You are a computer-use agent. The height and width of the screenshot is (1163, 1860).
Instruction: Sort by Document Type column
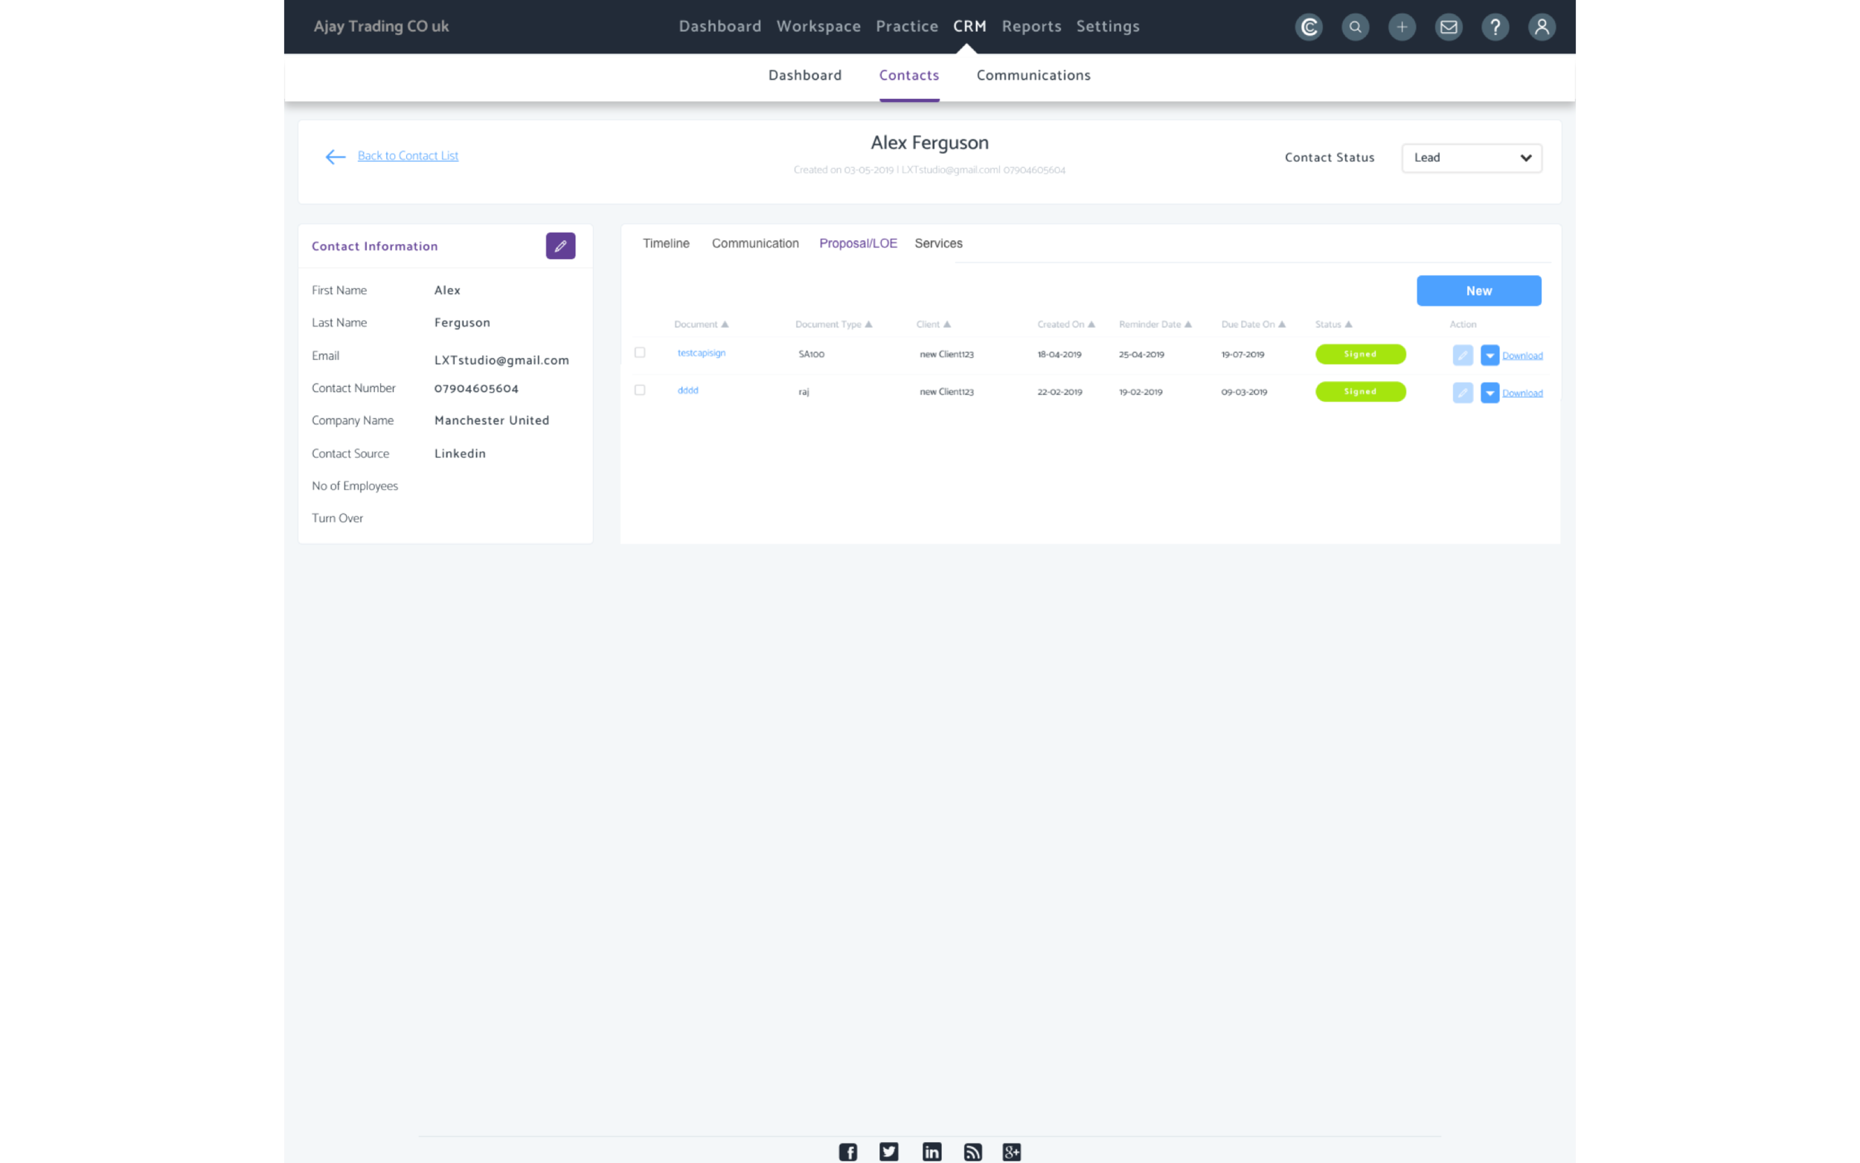click(x=833, y=324)
